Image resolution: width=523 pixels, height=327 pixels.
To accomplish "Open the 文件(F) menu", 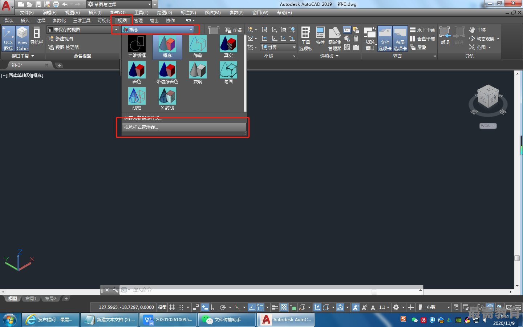I will point(27,13).
